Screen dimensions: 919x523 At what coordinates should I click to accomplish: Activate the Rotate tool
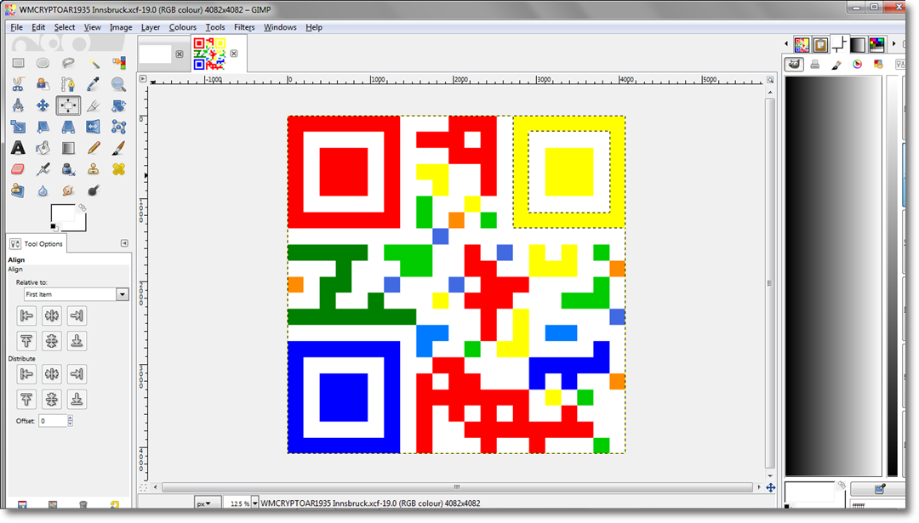pos(118,105)
